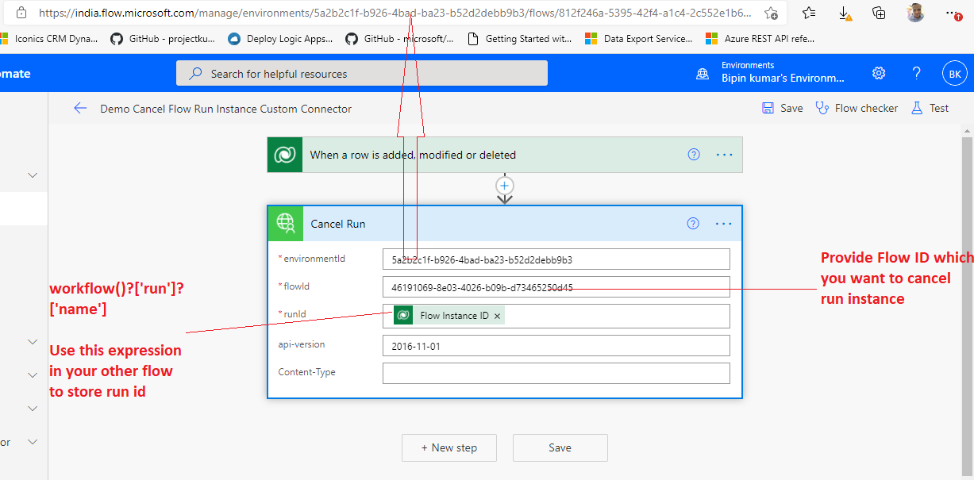The image size is (974, 480).
Task: Open the Help question mark in header
Action: (917, 73)
